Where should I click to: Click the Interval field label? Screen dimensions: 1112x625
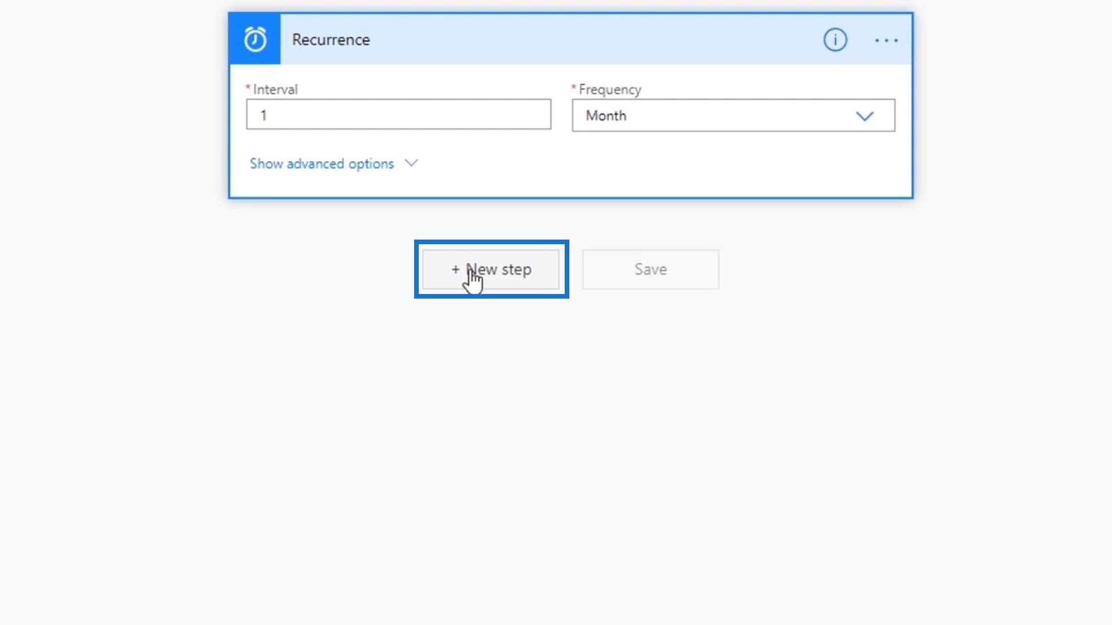(x=275, y=90)
